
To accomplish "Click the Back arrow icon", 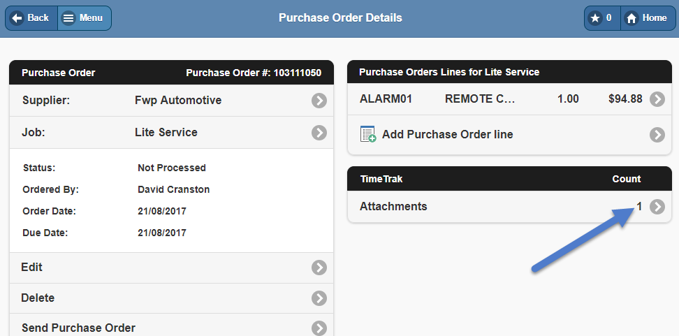I will tap(18, 18).
